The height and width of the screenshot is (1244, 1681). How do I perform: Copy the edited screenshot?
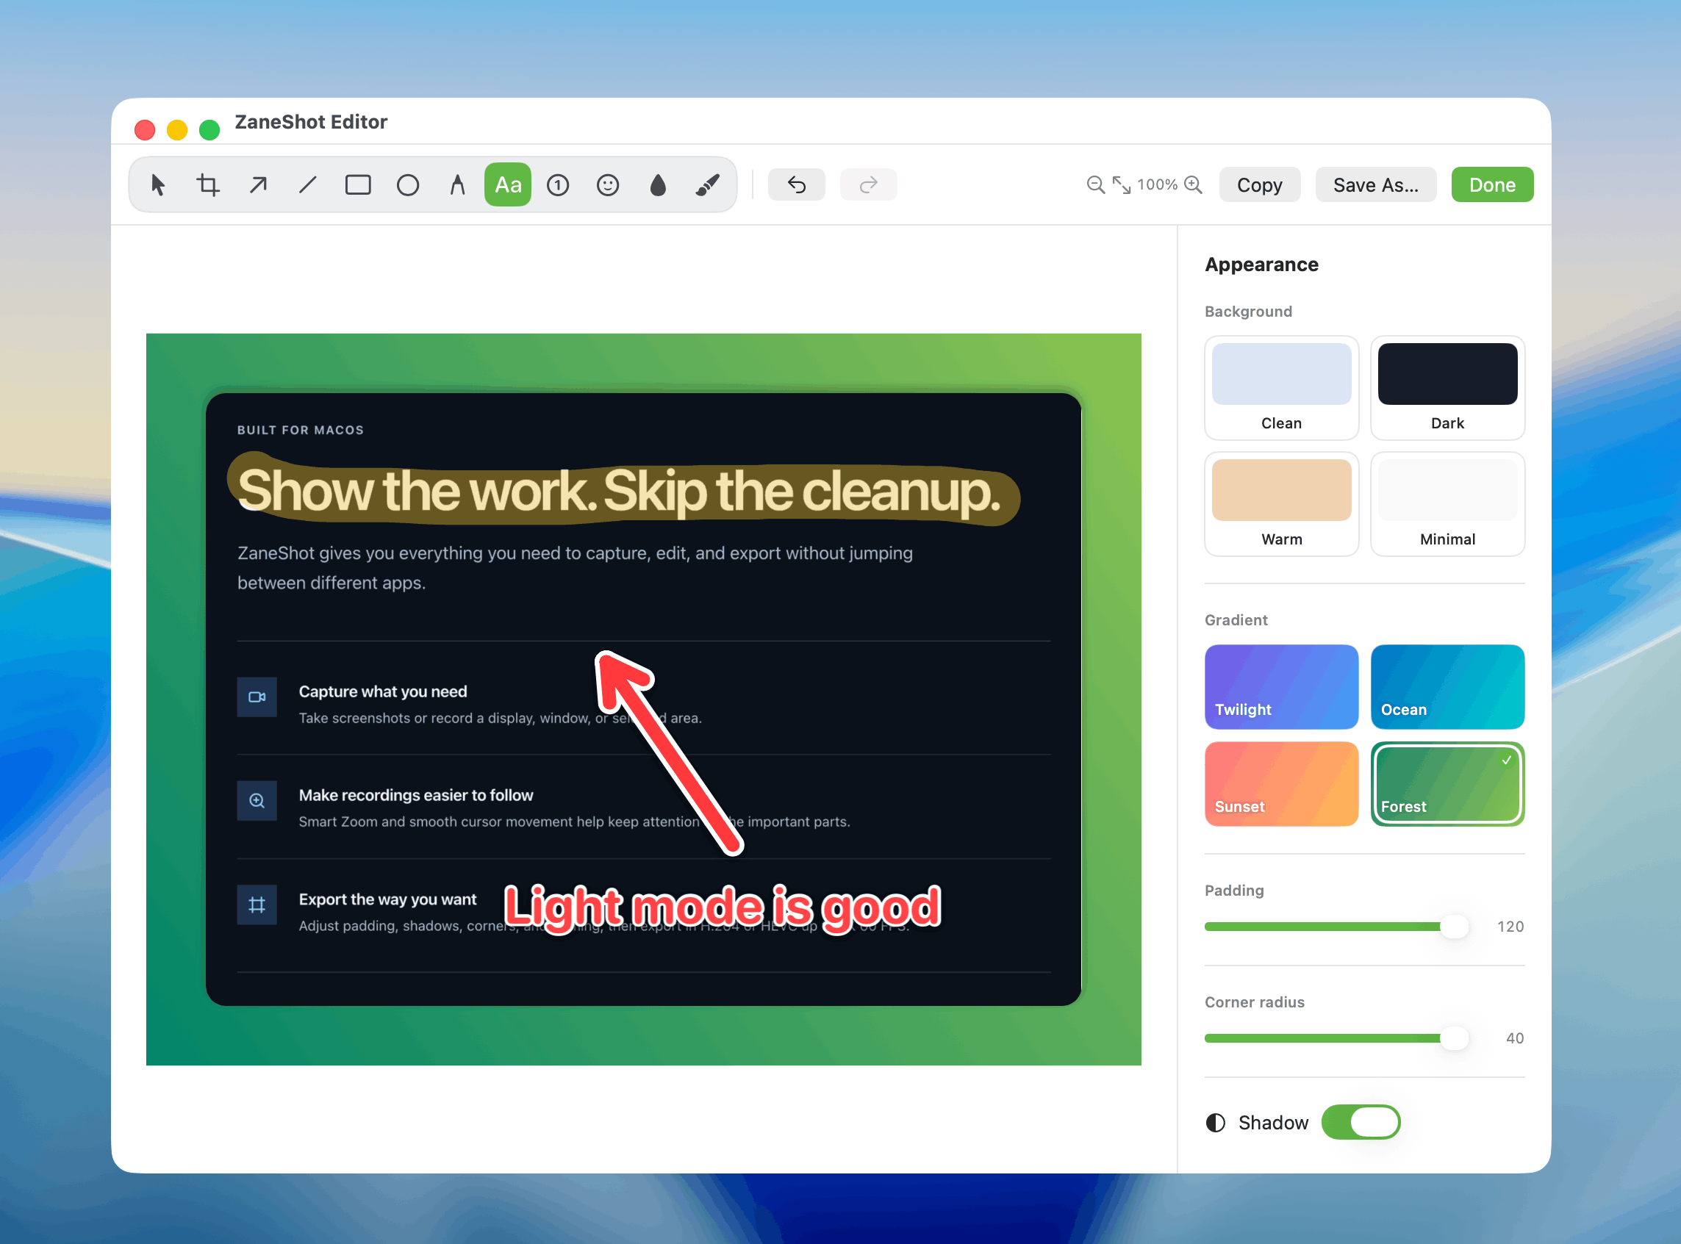1259,184
